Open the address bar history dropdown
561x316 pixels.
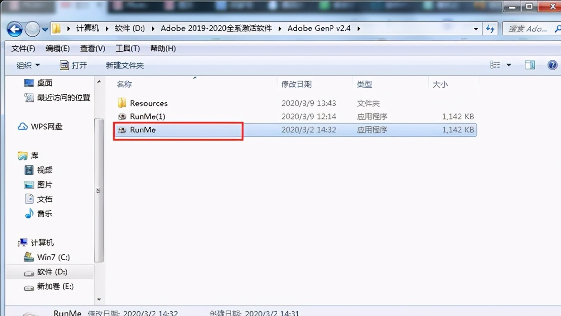coord(476,28)
